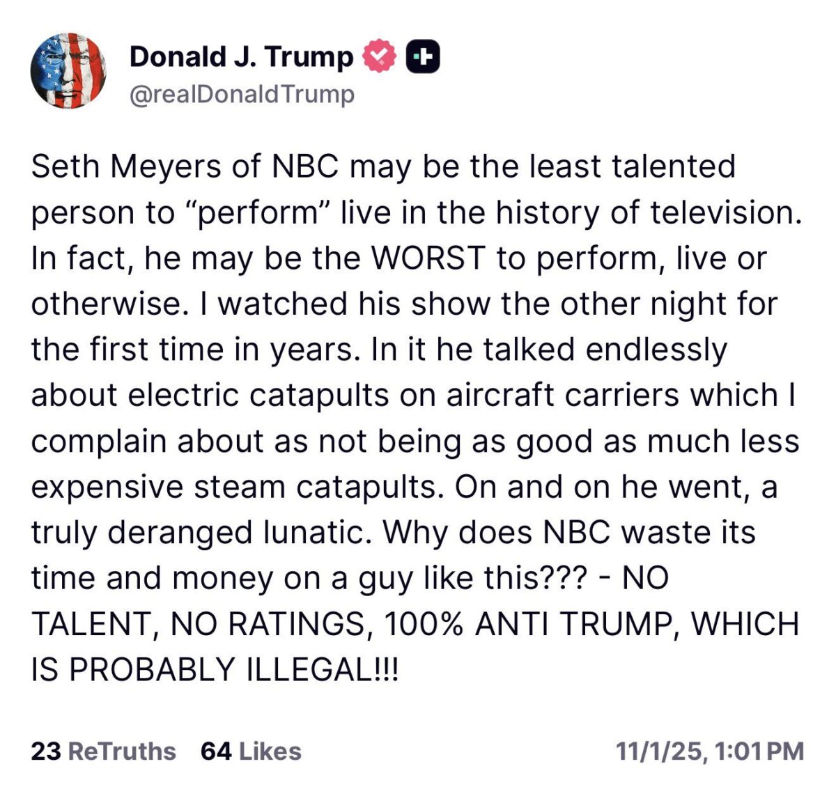Open the post timestamp 11/1/25, 1:01 PM

tap(709, 751)
